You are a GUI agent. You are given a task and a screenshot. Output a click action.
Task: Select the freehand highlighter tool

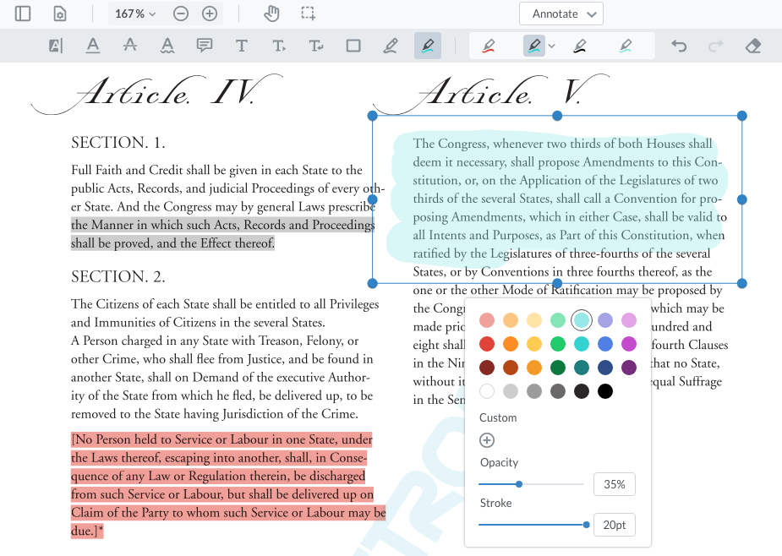[428, 46]
